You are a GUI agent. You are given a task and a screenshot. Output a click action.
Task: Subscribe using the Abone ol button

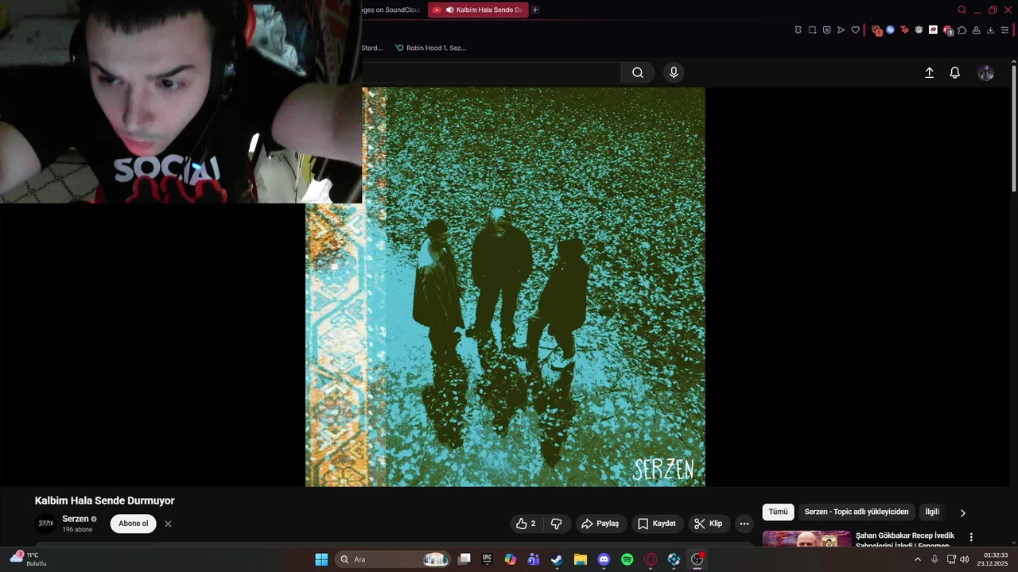pyautogui.click(x=134, y=524)
